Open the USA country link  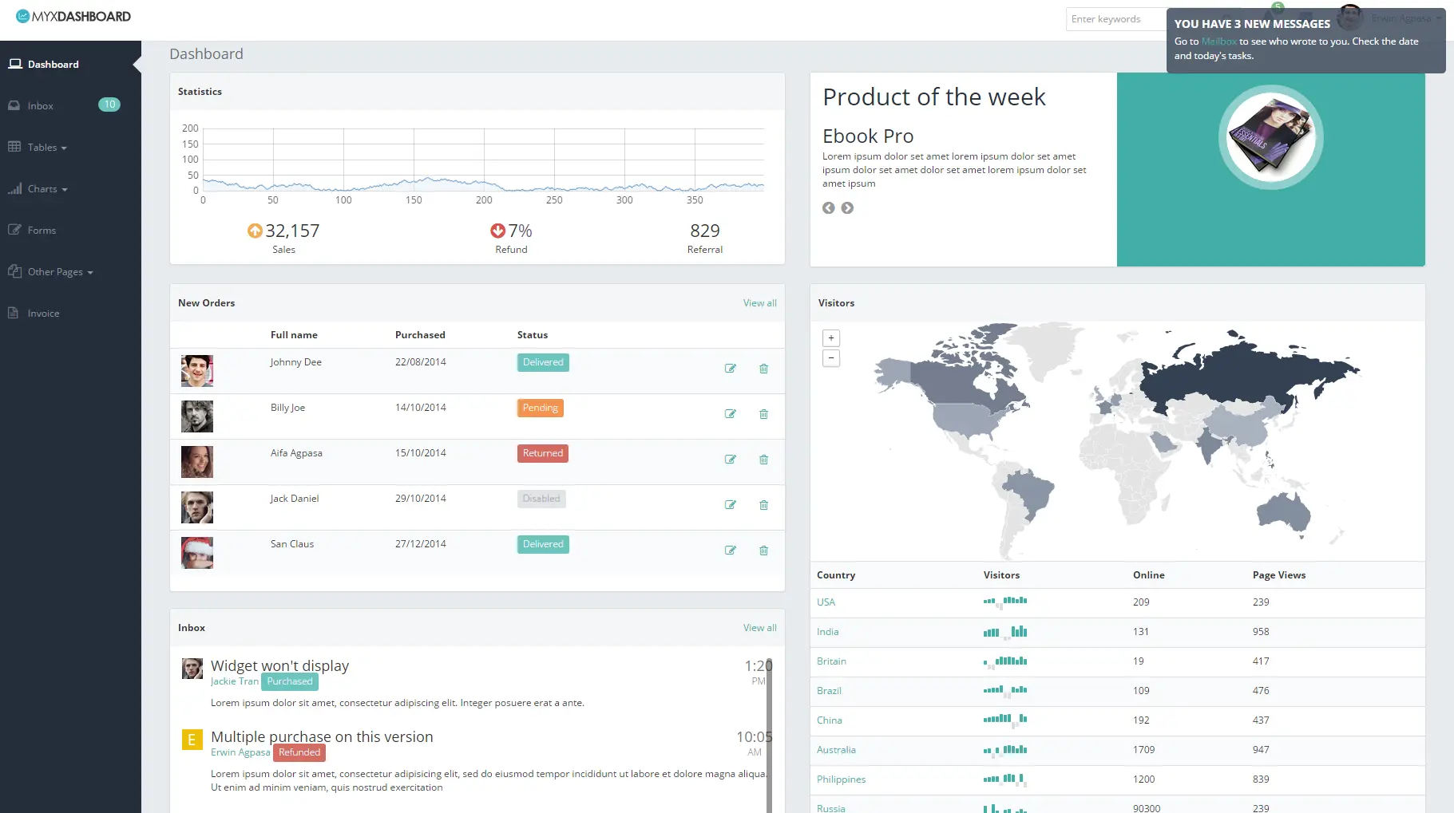(826, 602)
